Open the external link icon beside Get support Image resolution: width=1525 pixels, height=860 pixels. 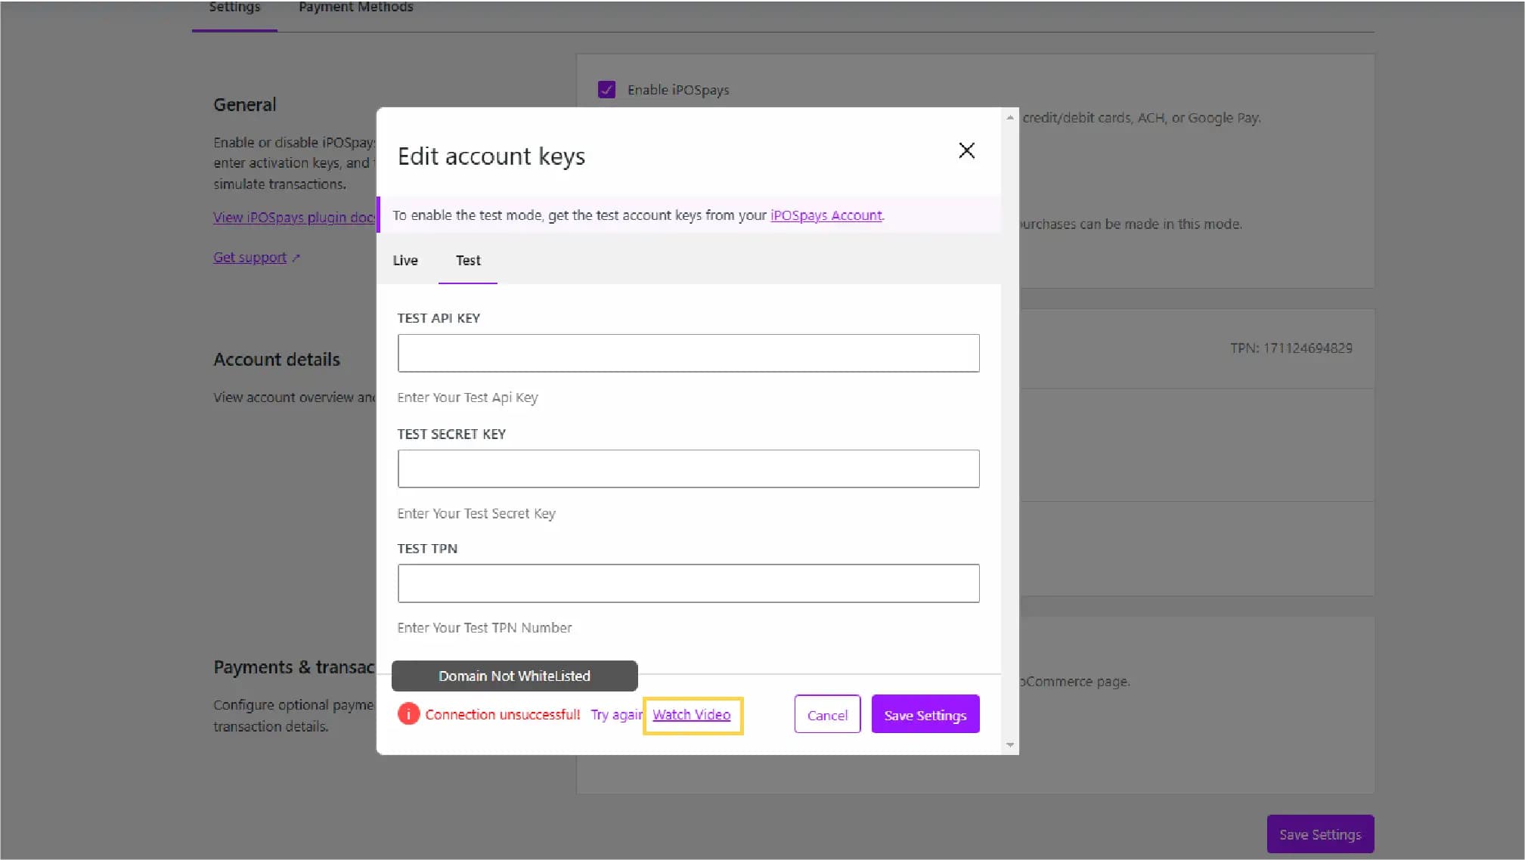296,258
